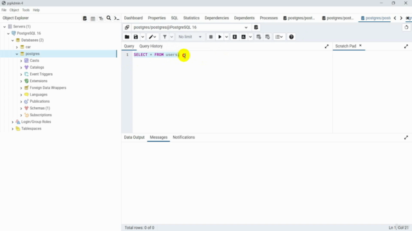Switch to the SQL tab

pyautogui.click(x=174, y=18)
